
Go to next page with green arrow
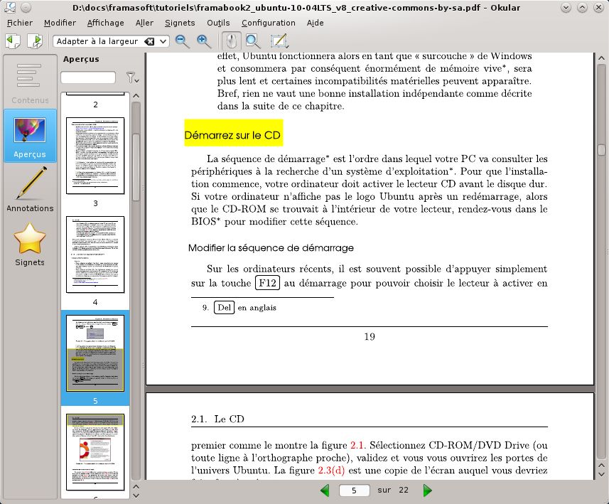(x=427, y=490)
